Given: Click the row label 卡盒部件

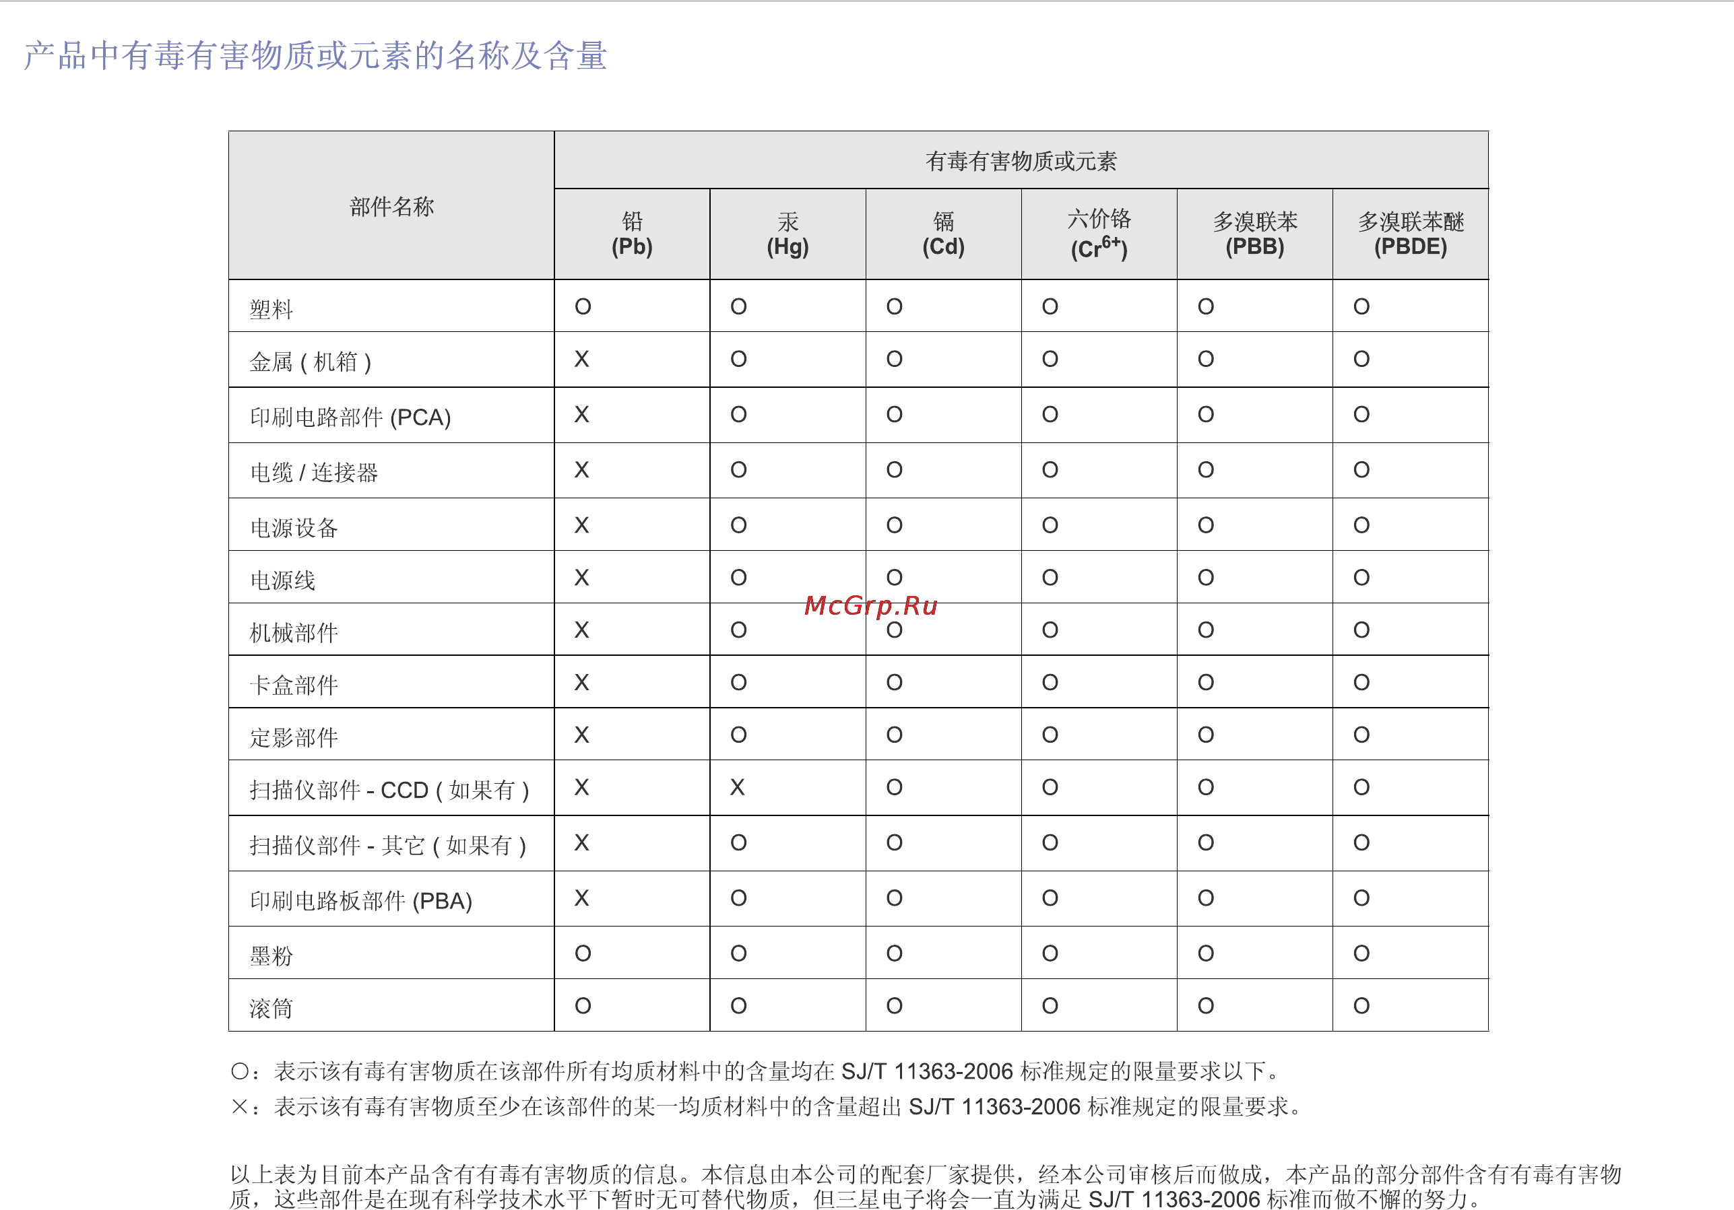Looking at the screenshot, I should coord(293,685).
